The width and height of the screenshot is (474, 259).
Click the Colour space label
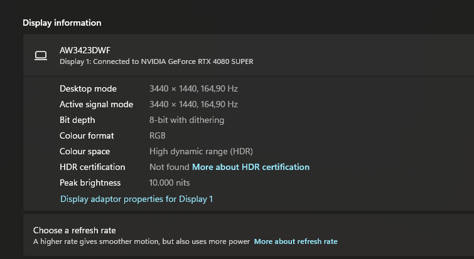pos(85,152)
